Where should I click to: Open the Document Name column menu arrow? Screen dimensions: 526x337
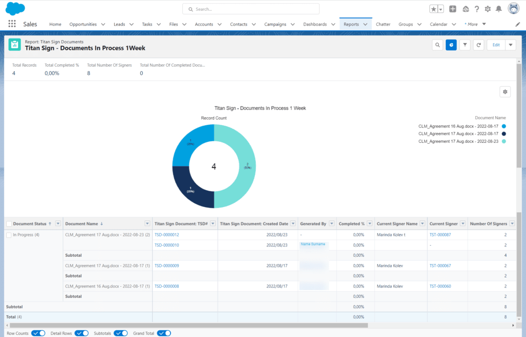pyautogui.click(x=147, y=223)
